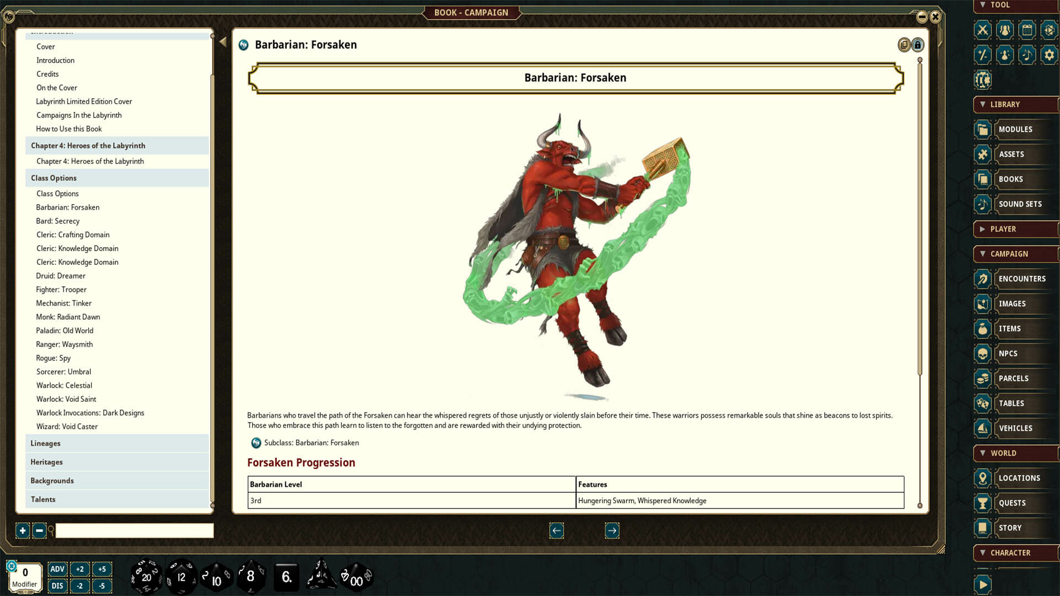This screenshot has width=1060, height=596.
Task: Toggle the lock icon on the book window
Action: coord(918,45)
